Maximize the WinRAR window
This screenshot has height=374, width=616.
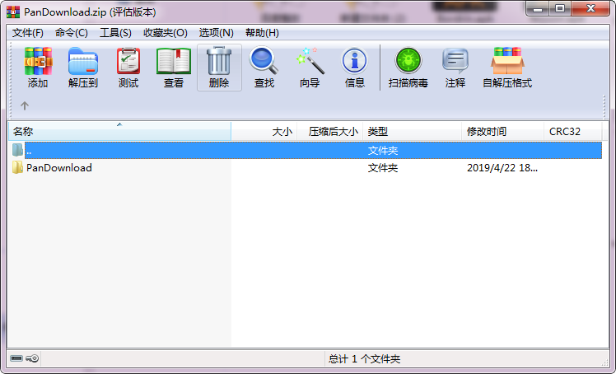[560, 8]
